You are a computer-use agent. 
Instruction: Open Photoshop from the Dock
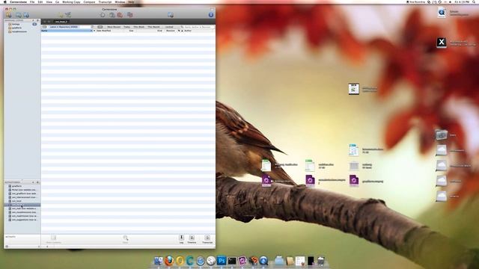[x=222, y=261]
